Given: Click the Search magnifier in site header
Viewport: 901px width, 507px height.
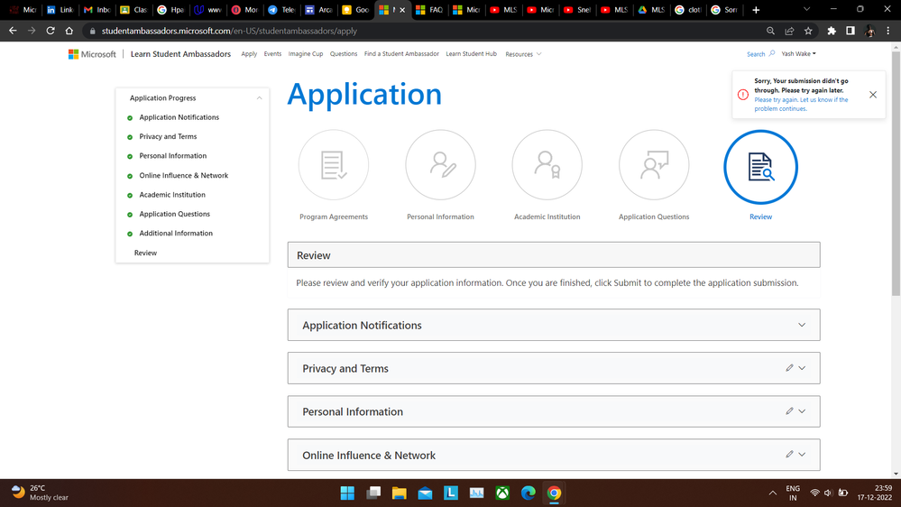Looking at the screenshot, I should point(772,53).
